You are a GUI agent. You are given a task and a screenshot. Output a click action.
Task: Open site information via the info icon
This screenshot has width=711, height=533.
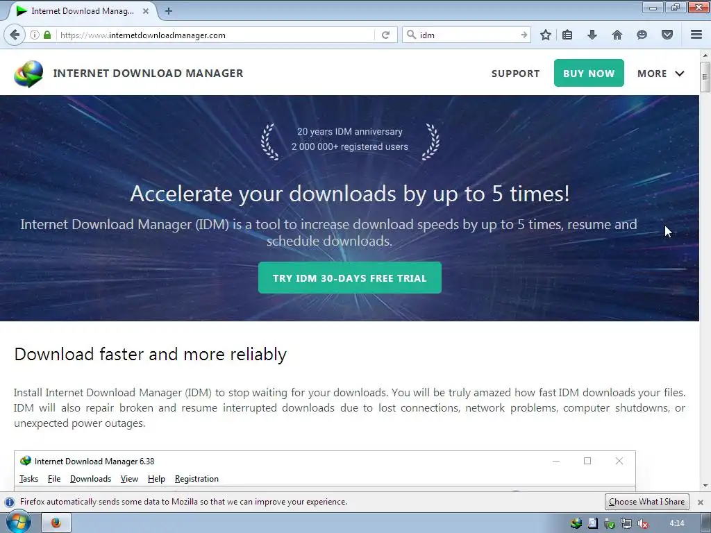(35, 35)
